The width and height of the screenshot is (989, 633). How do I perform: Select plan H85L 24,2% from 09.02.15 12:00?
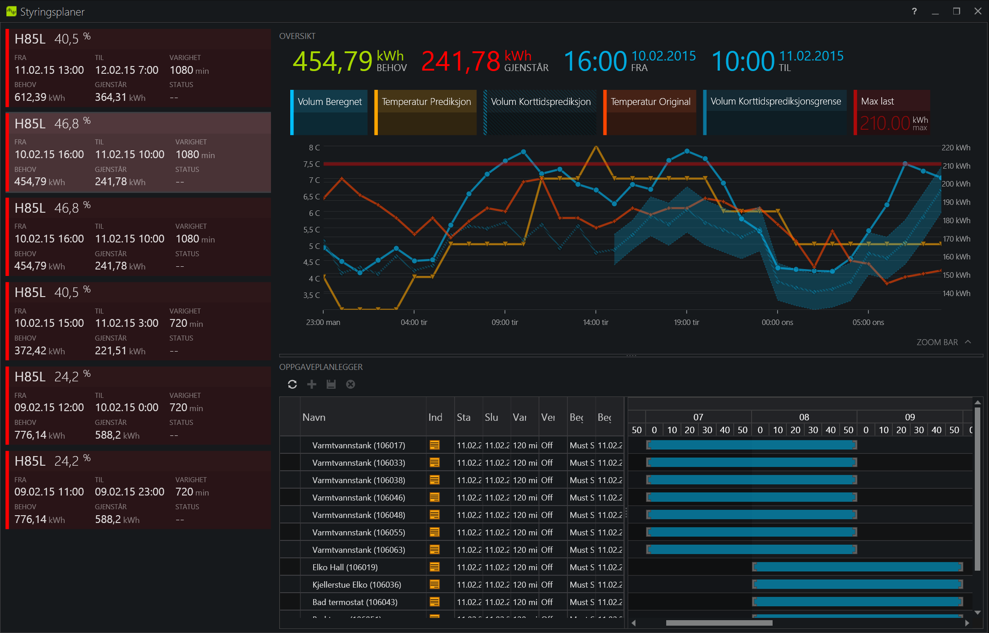[x=138, y=406]
